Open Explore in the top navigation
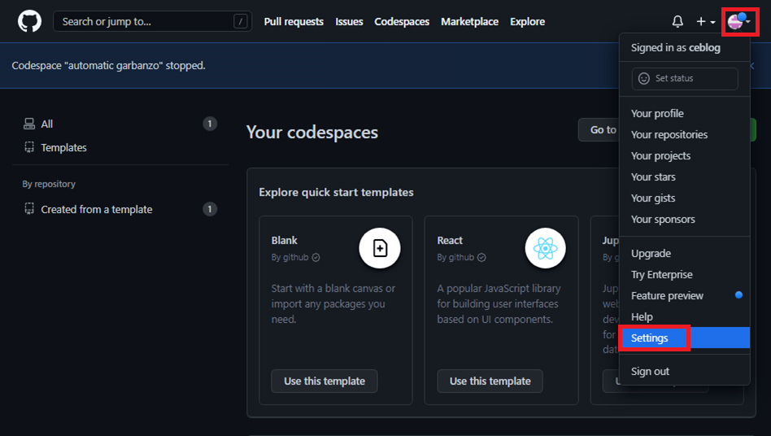The image size is (771, 436). pyautogui.click(x=527, y=22)
